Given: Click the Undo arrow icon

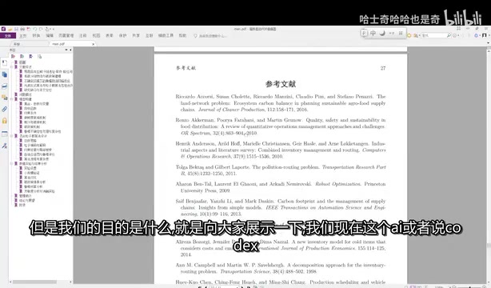Looking at the screenshot, I should [x=34, y=29].
